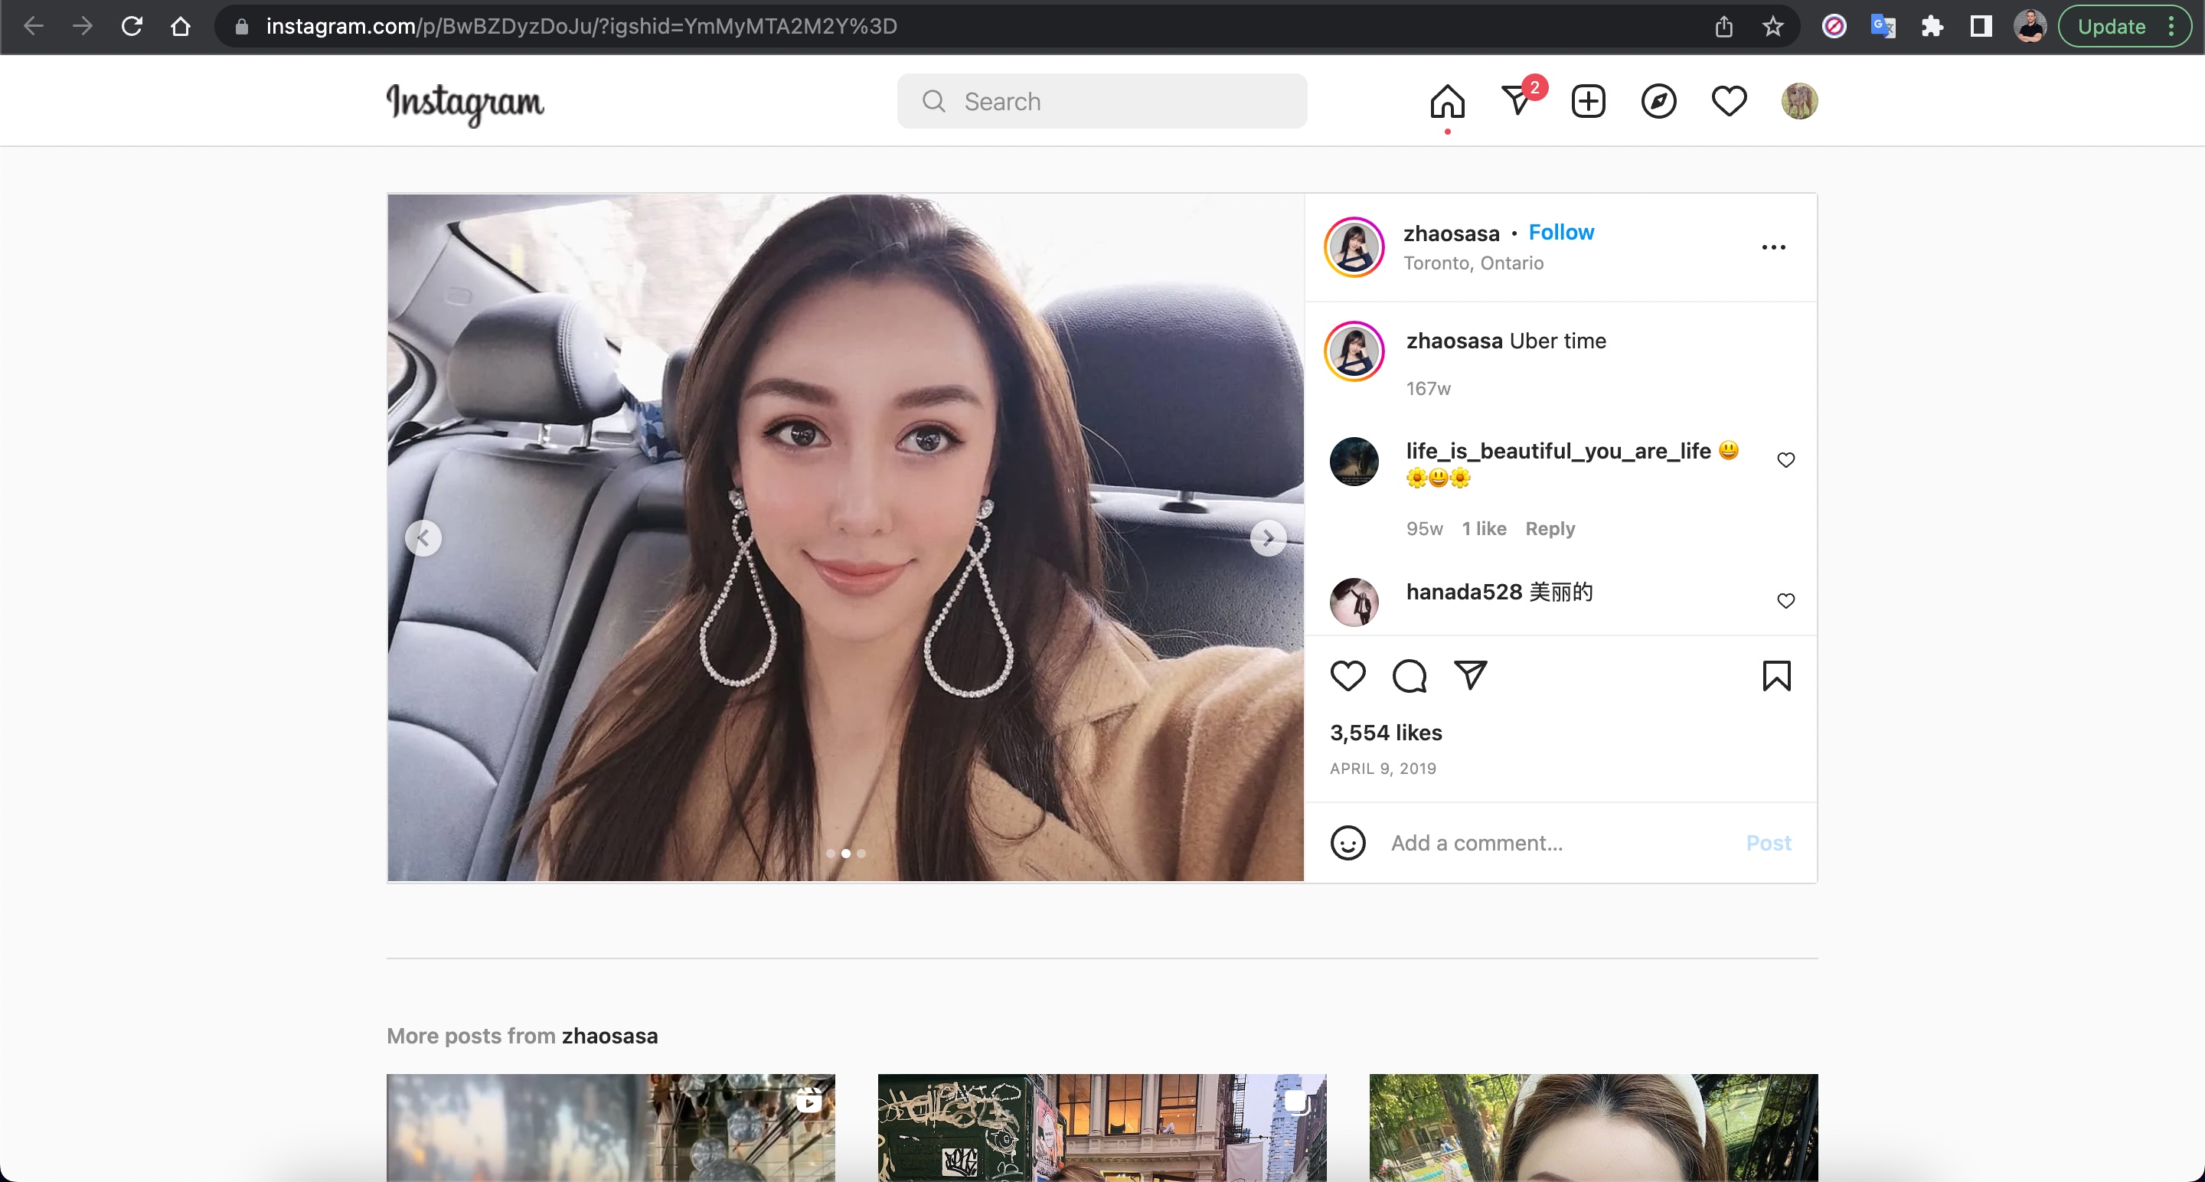
Task: Click the explore compass icon
Action: tap(1660, 99)
